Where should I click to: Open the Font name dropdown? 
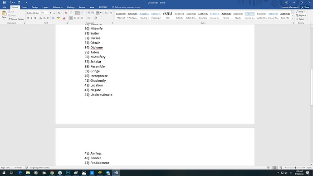point(34,13)
